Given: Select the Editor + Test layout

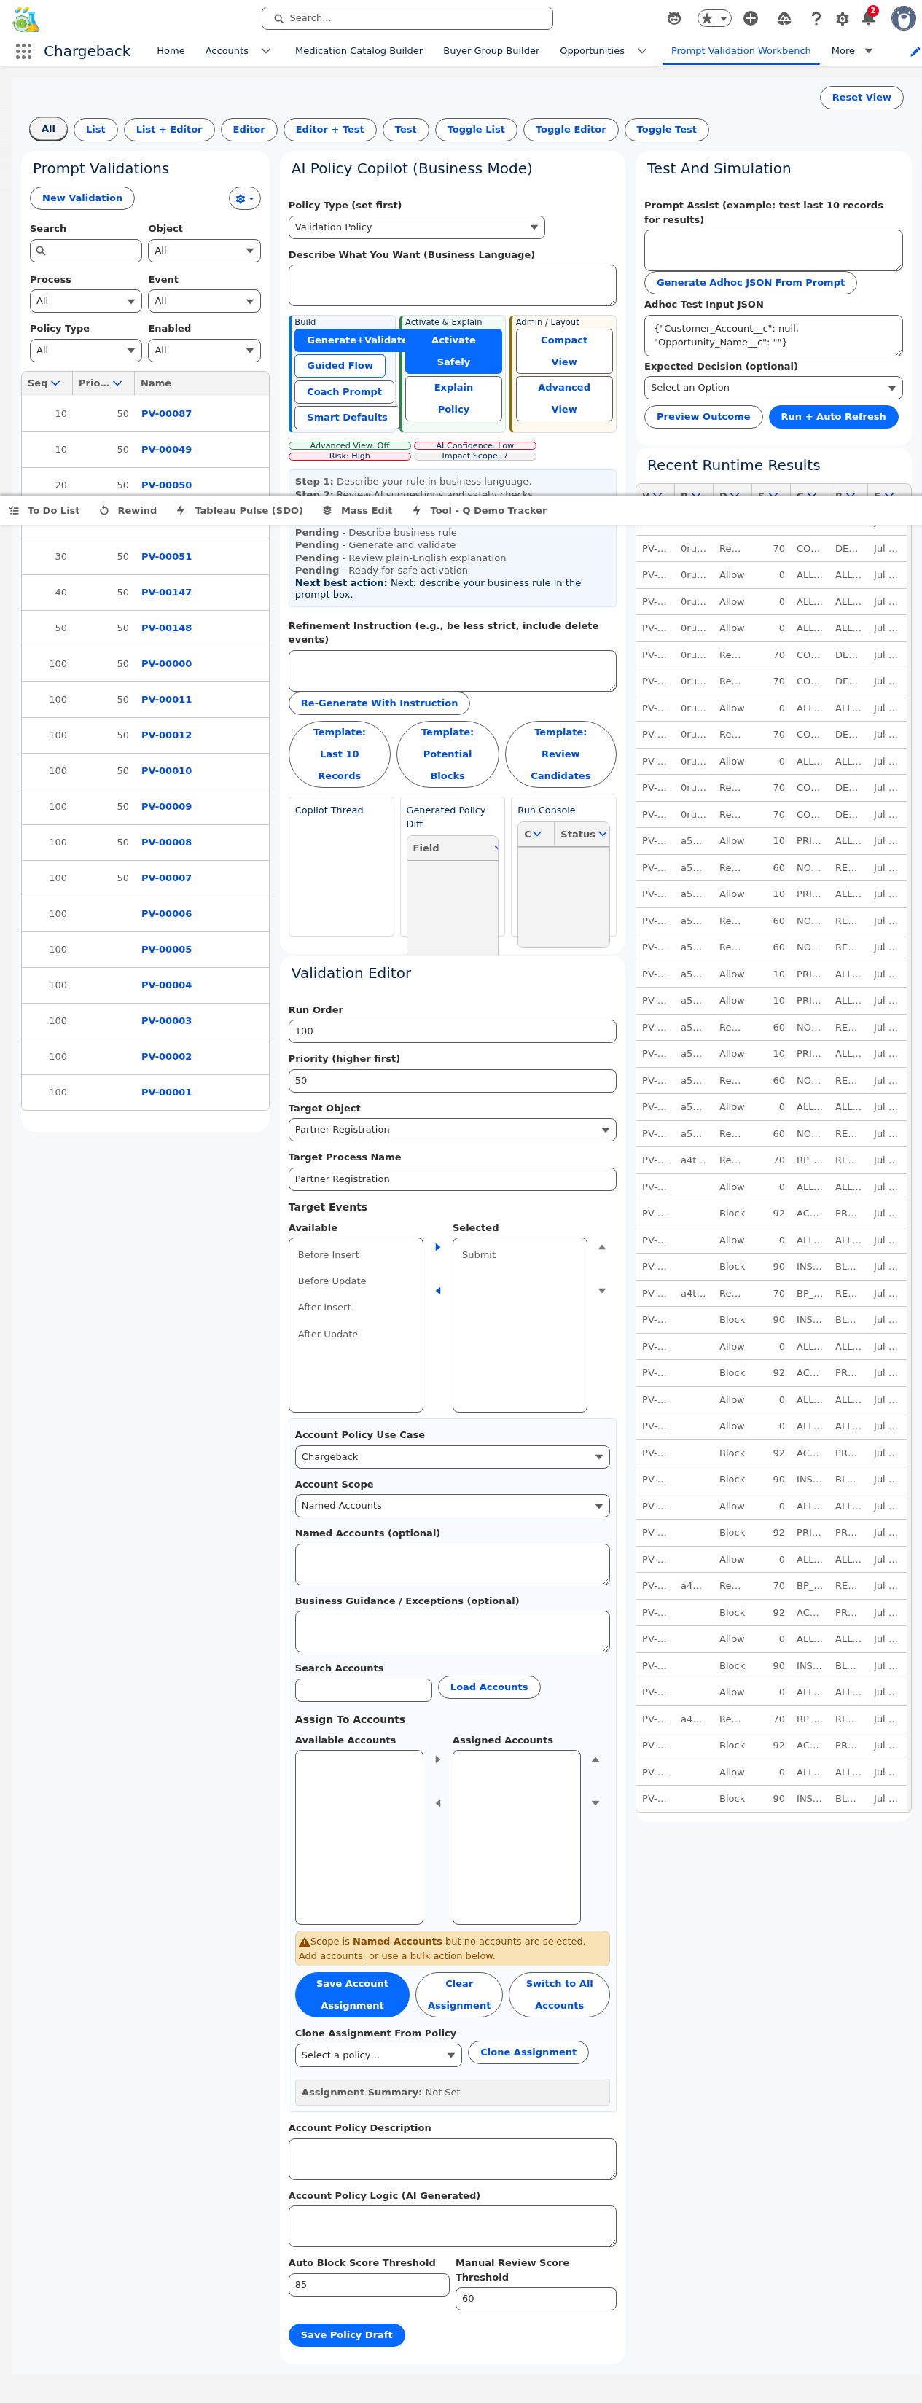Looking at the screenshot, I should click(x=330, y=130).
